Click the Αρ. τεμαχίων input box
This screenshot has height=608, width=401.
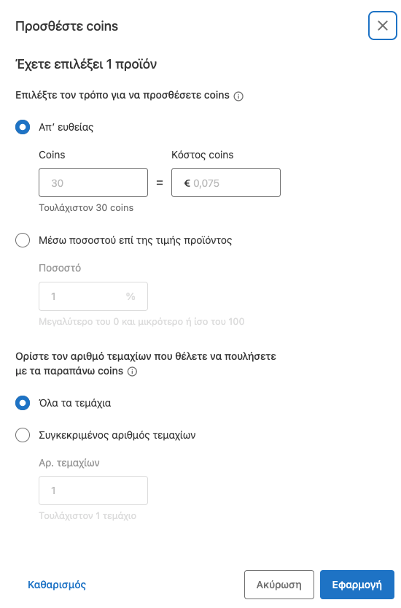click(93, 490)
